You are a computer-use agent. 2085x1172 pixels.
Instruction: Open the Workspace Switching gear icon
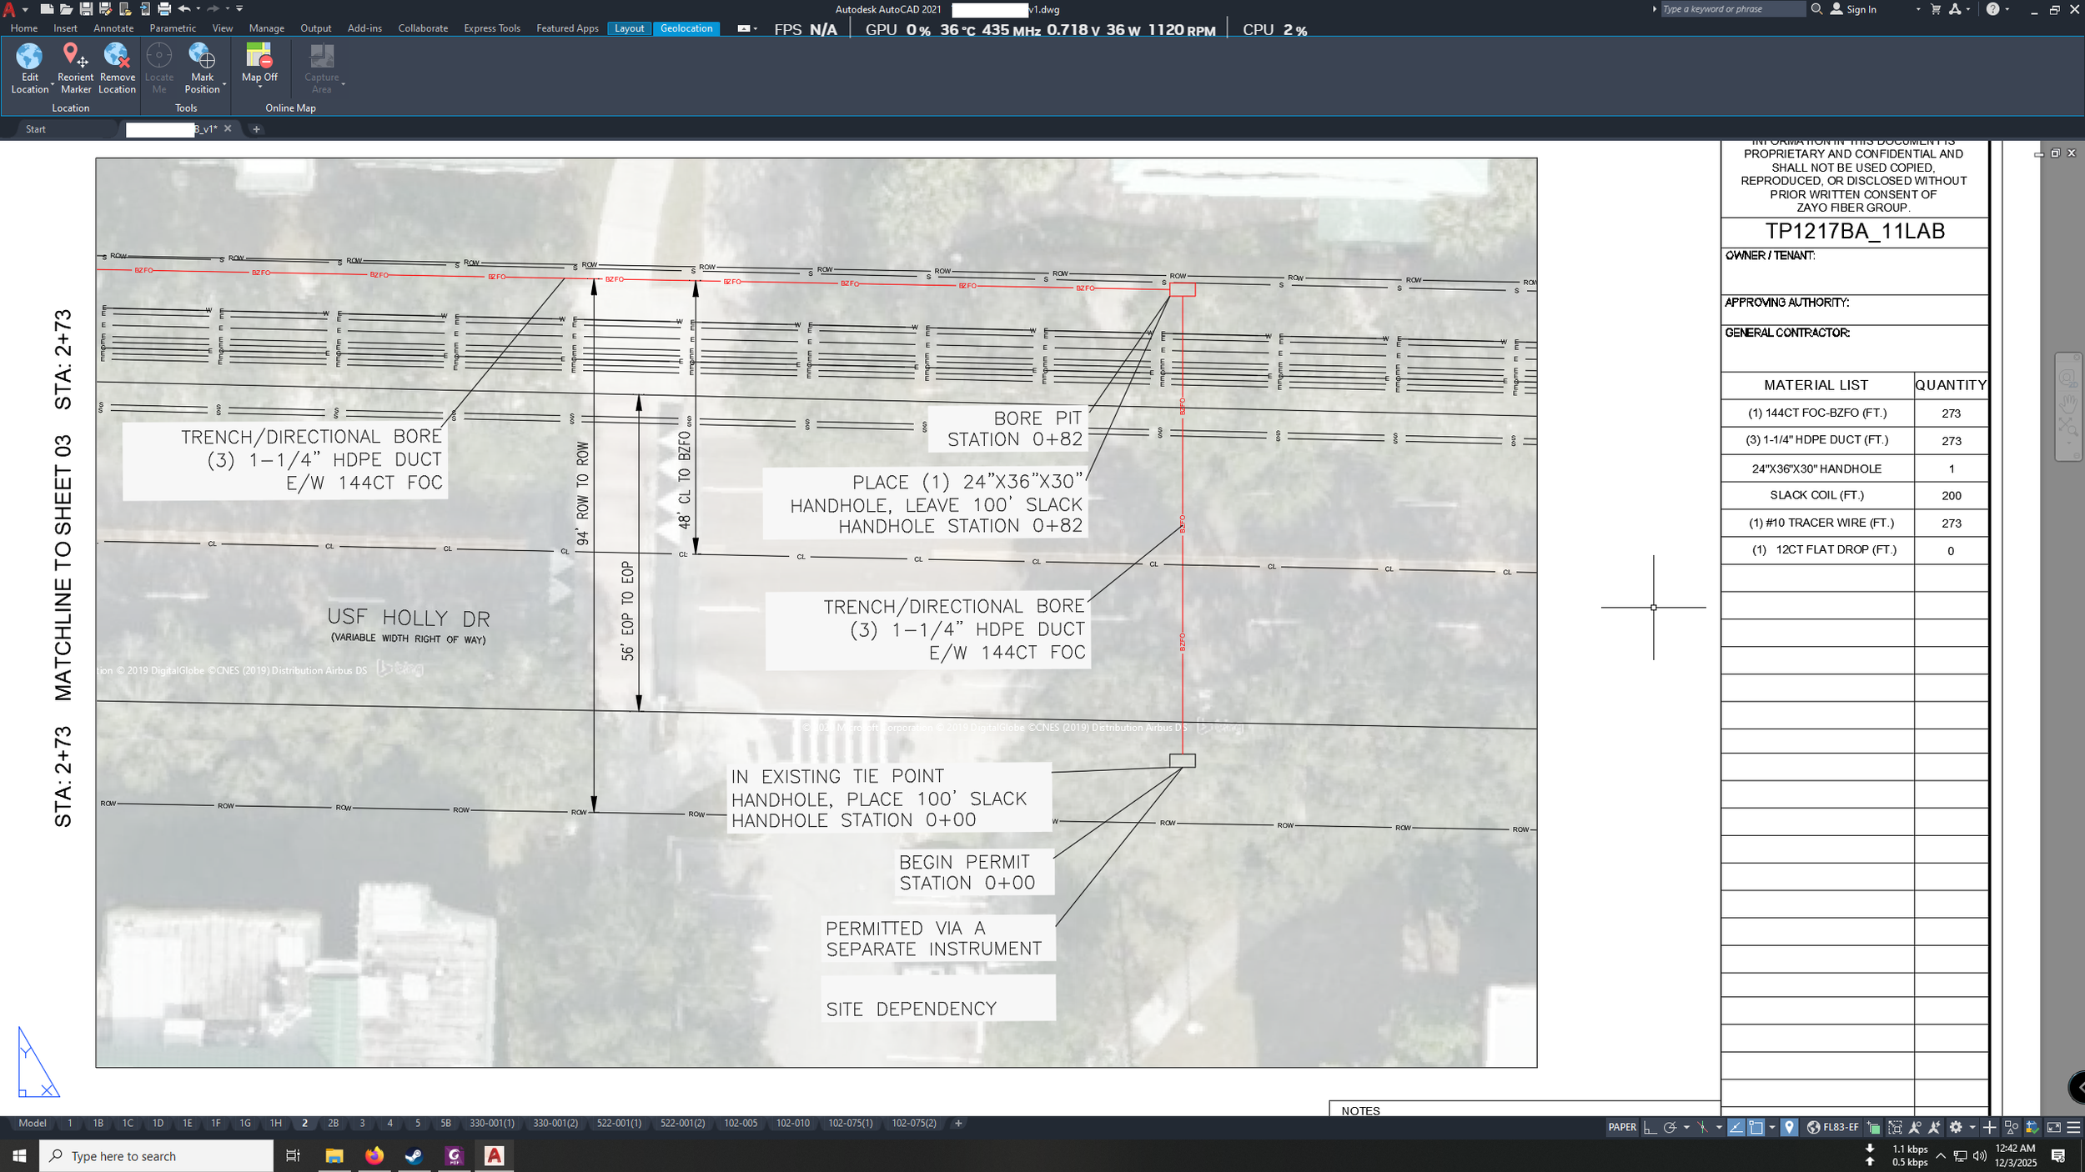[1955, 1127]
